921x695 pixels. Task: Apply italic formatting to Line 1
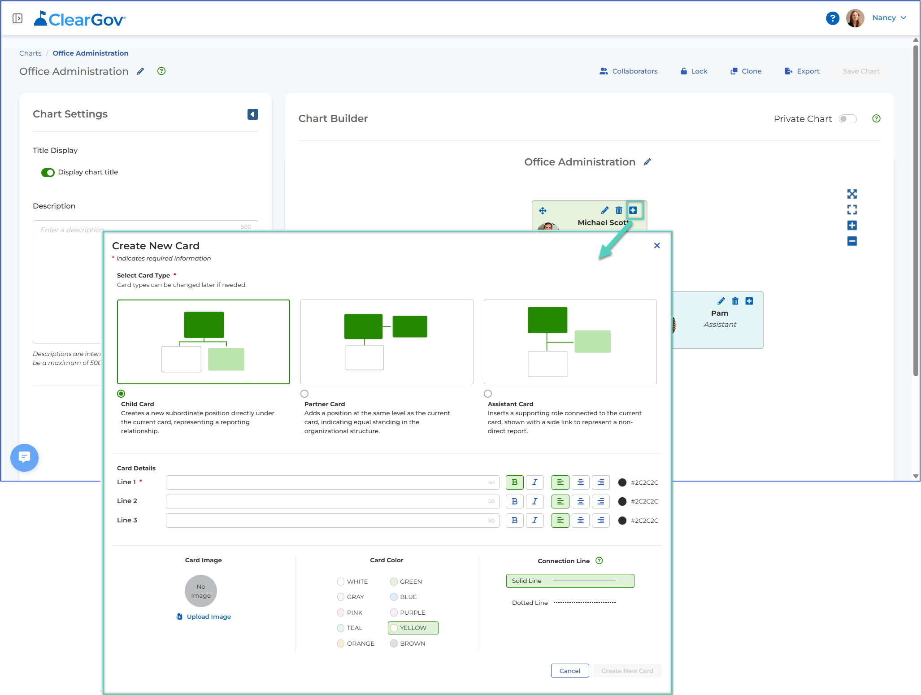[x=534, y=482]
